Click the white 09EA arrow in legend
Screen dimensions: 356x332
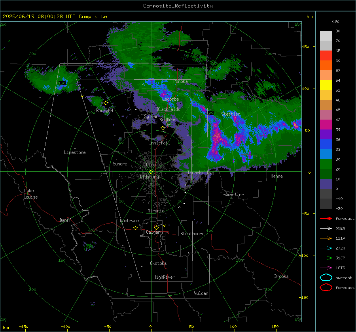326,228
